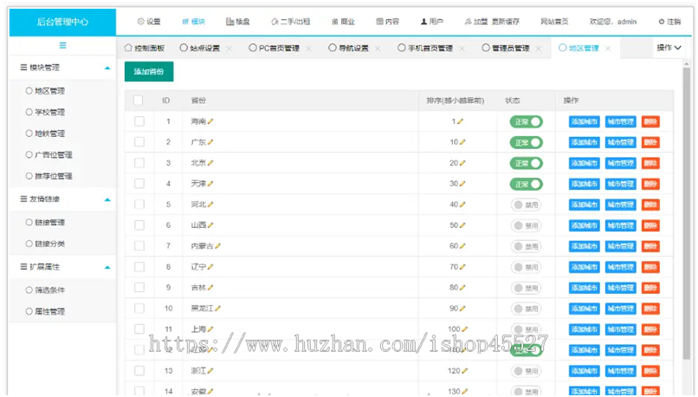The image size is (698, 397).
Task: Open the 模块 top menu
Action: click(x=194, y=22)
